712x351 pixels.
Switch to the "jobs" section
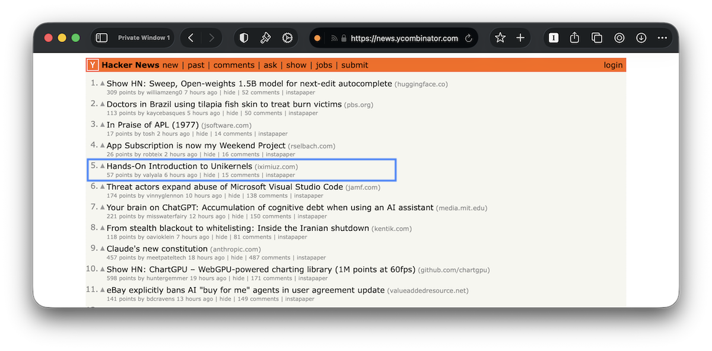pos(324,65)
